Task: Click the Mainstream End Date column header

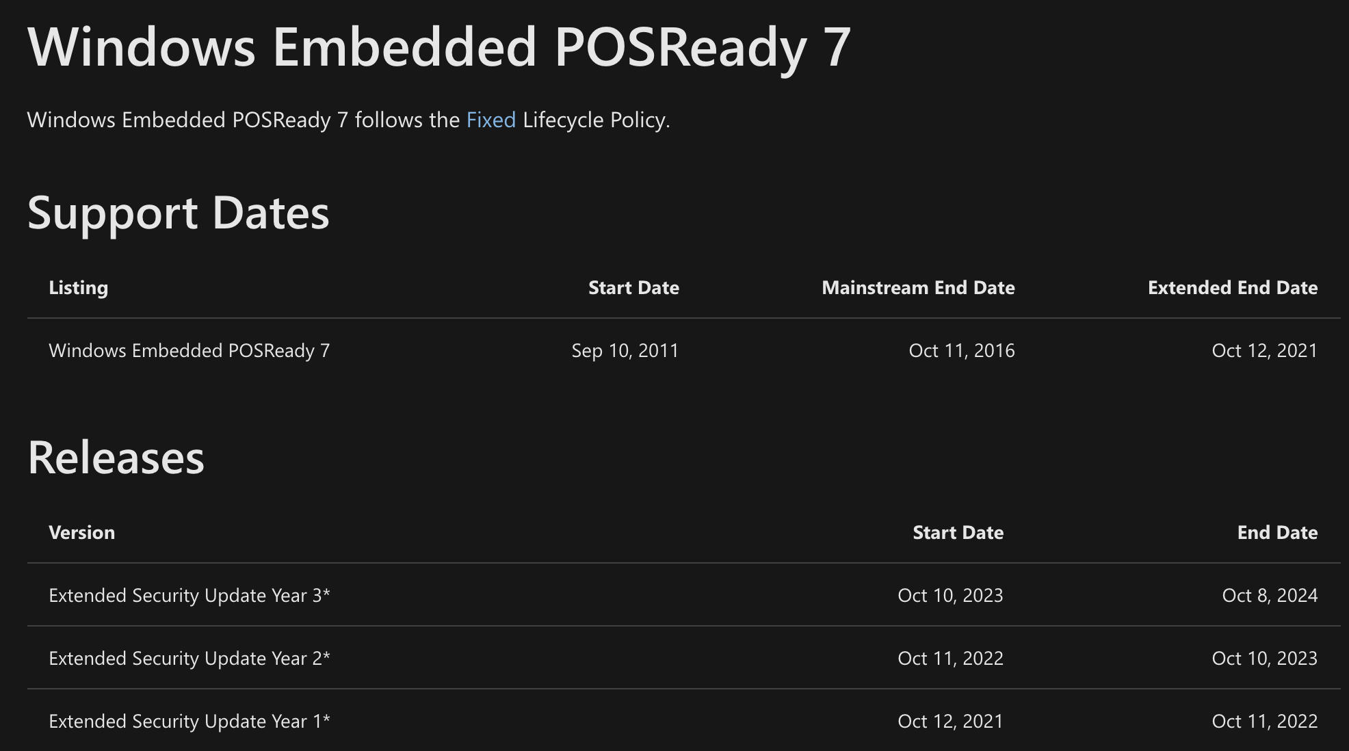Action: pyautogui.click(x=917, y=288)
